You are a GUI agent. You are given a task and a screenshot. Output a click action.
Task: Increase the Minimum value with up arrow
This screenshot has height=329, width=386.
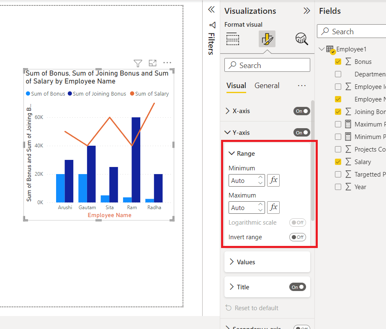[260, 177]
